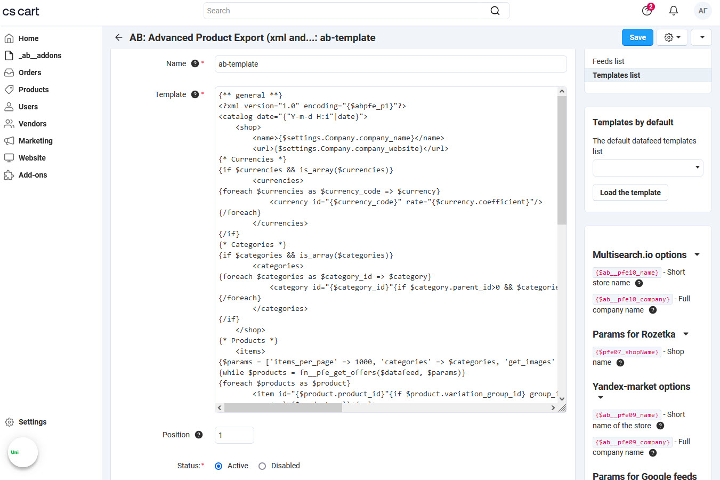720x480 pixels.
Task: Select the Active status radio button
Action: [219, 466]
